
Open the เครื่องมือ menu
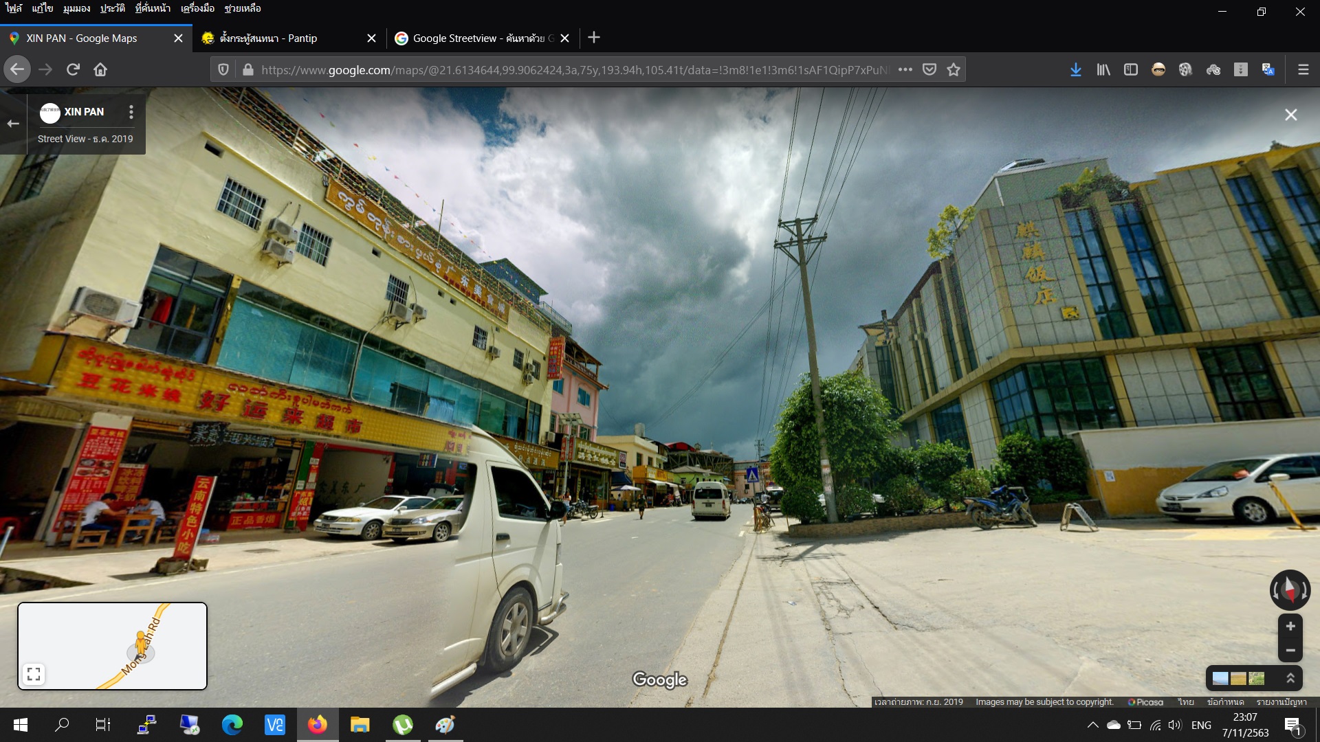tap(197, 8)
